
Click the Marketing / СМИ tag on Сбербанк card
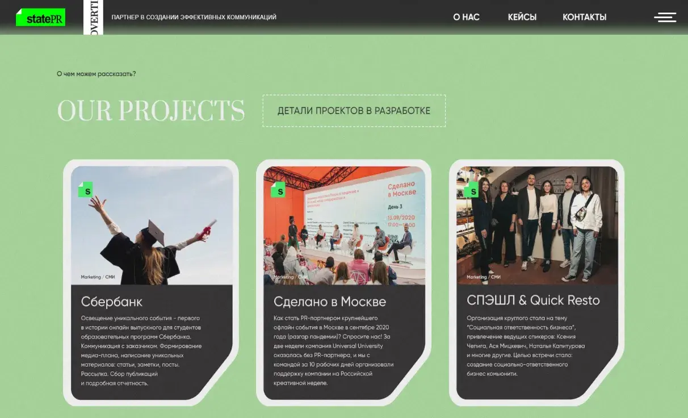(98, 277)
